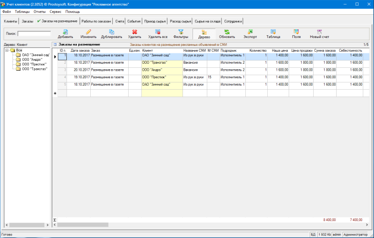Viewport: 374px width, 238px height.
Task: Click the Новый счет (New invoice) button
Action: click(319, 34)
